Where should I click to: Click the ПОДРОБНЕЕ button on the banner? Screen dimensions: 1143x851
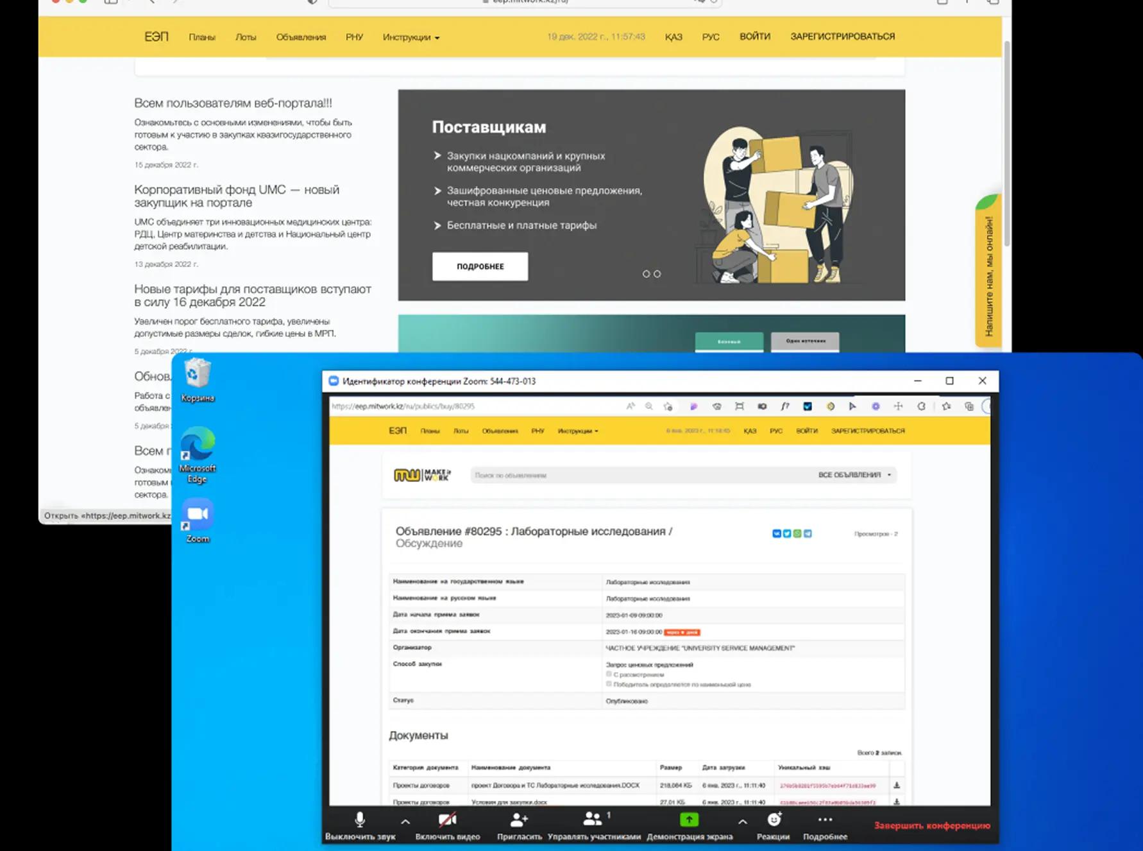480,266
